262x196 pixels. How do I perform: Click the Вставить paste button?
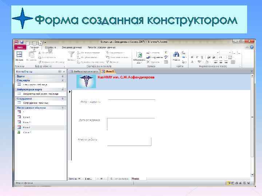click(31, 56)
